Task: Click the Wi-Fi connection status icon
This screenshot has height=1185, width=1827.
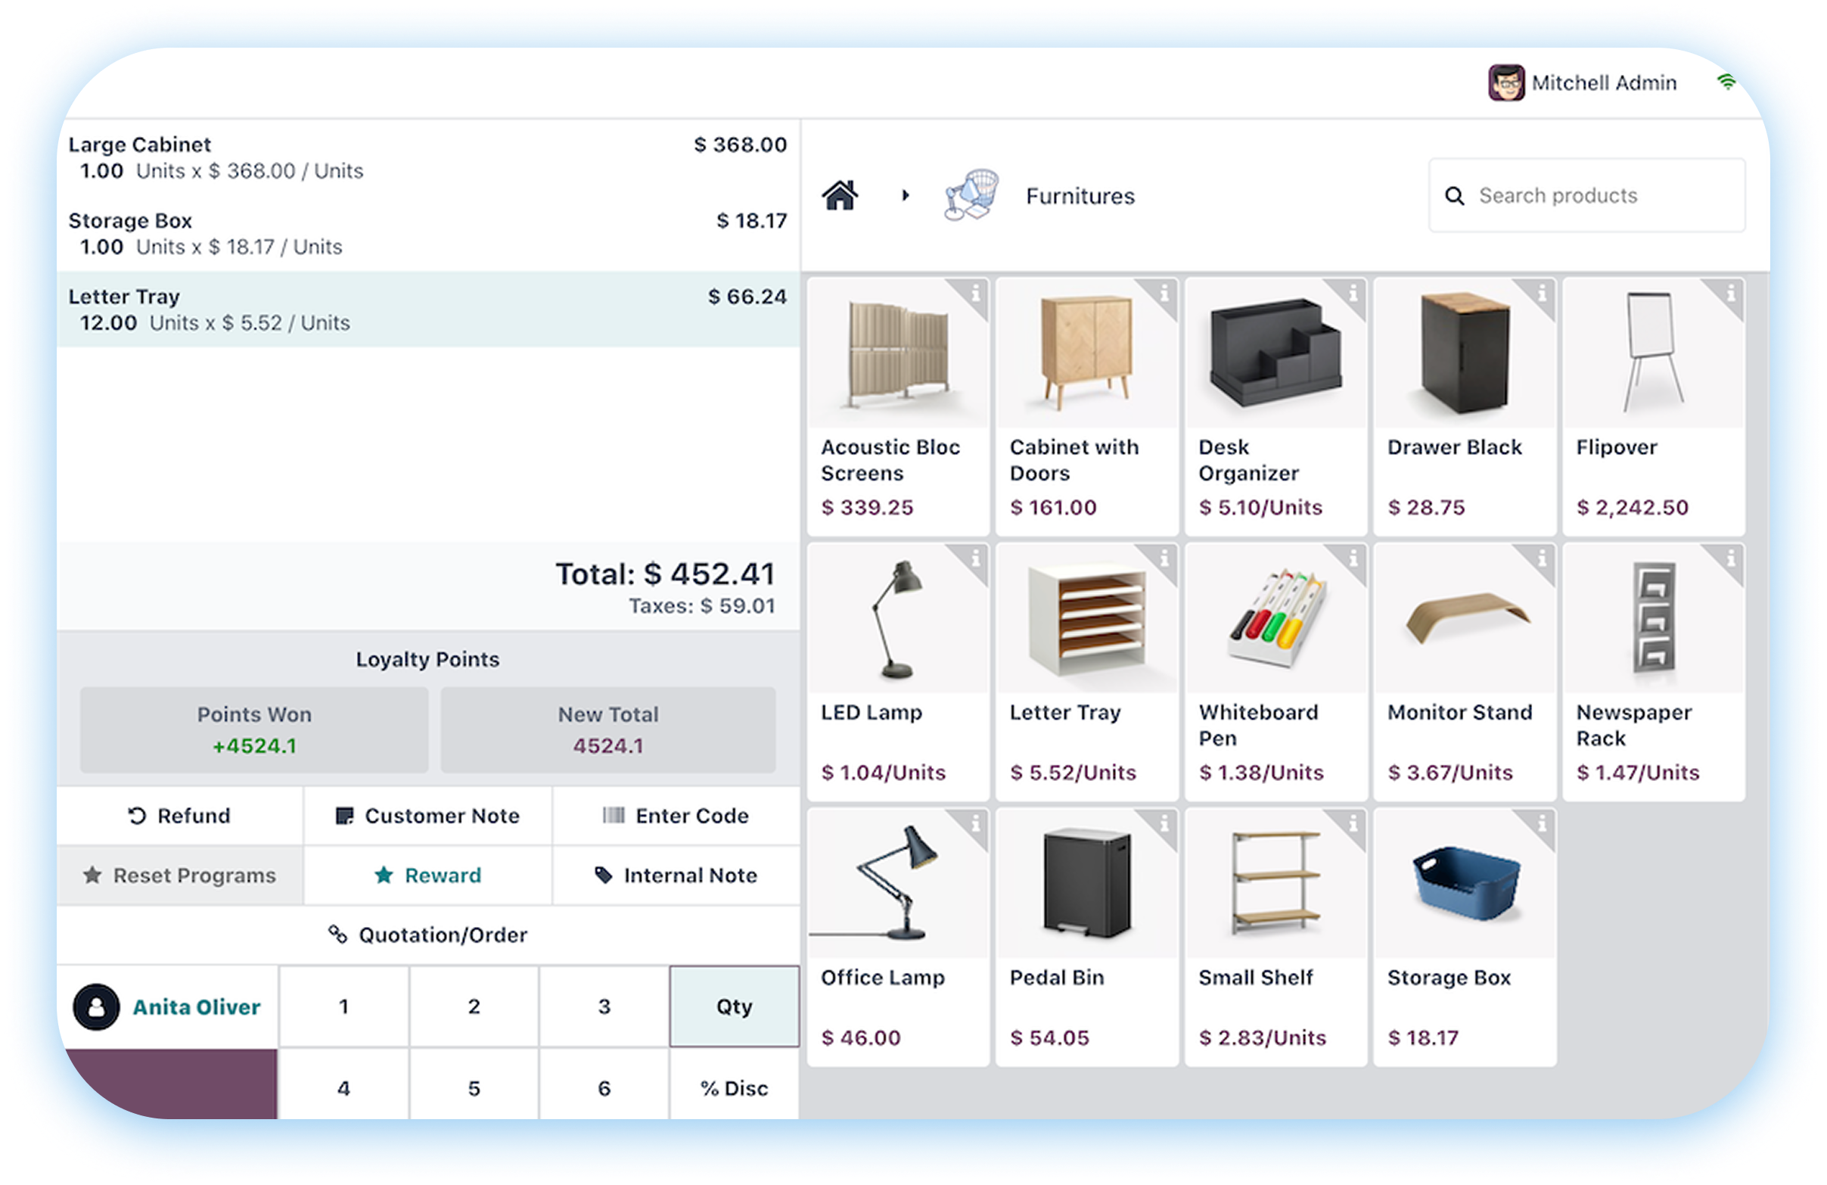Action: tap(1726, 82)
